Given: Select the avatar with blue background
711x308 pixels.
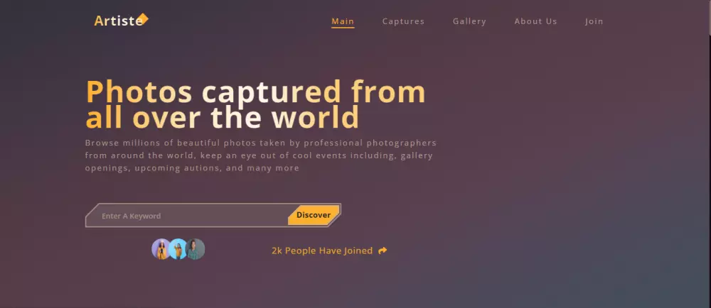Looking at the screenshot, I should point(178,249).
